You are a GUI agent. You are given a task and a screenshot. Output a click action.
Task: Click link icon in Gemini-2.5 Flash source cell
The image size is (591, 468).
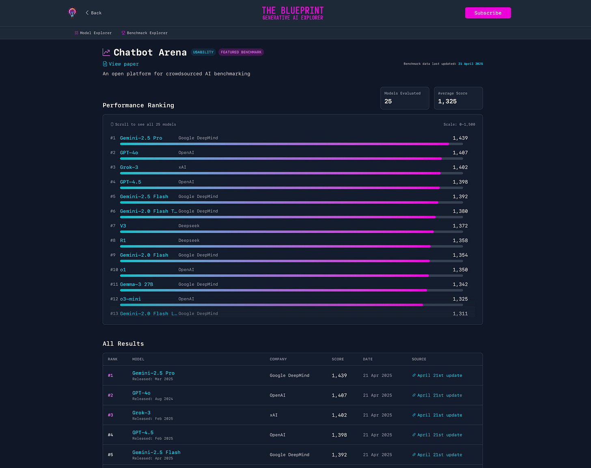coord(414,455)
